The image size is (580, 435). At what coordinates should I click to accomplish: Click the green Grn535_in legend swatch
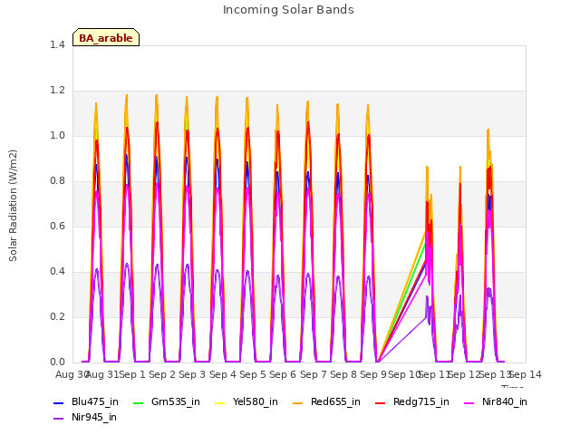tap(138, 402)
